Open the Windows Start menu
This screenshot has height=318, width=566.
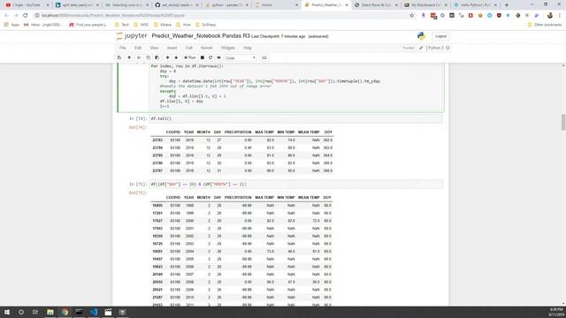[7, 312]
